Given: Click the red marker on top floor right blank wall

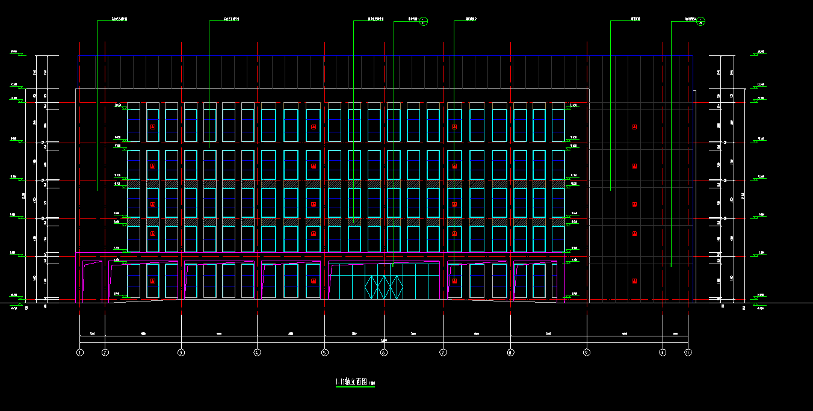Looking at the screenshot, I should point(634,127).
